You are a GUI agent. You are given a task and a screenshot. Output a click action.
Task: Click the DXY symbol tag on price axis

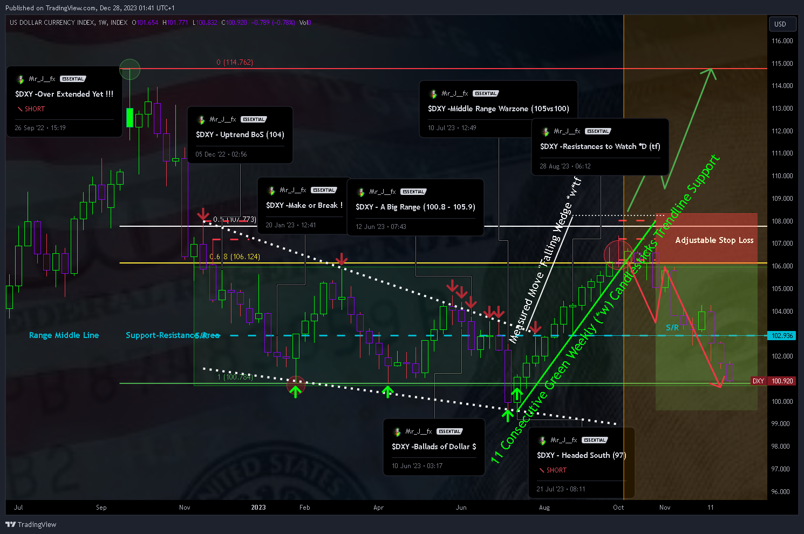pyautogui.click(x=759, y=381)
